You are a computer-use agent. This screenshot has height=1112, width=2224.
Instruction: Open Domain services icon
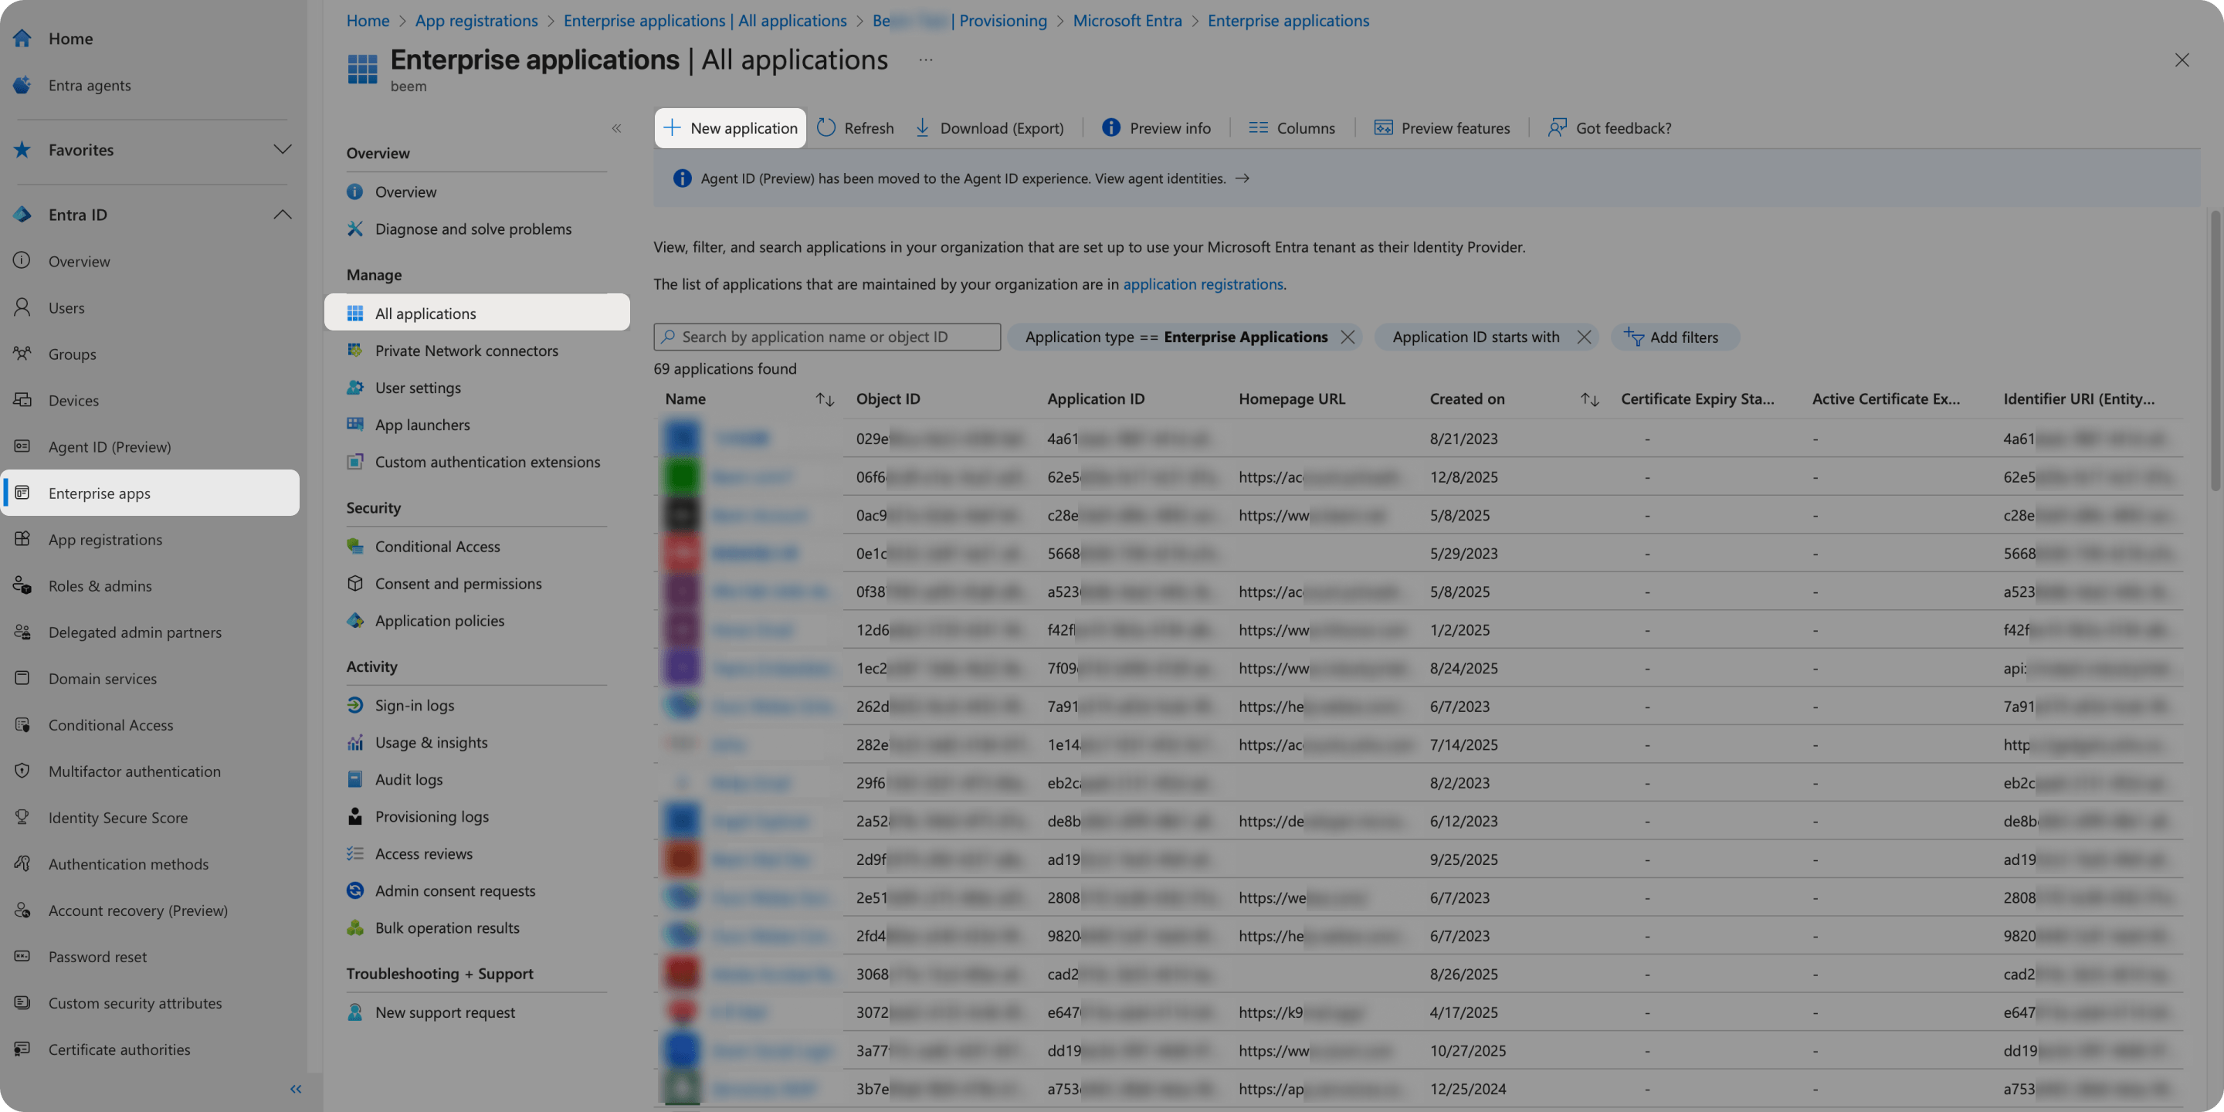[22, 679]
